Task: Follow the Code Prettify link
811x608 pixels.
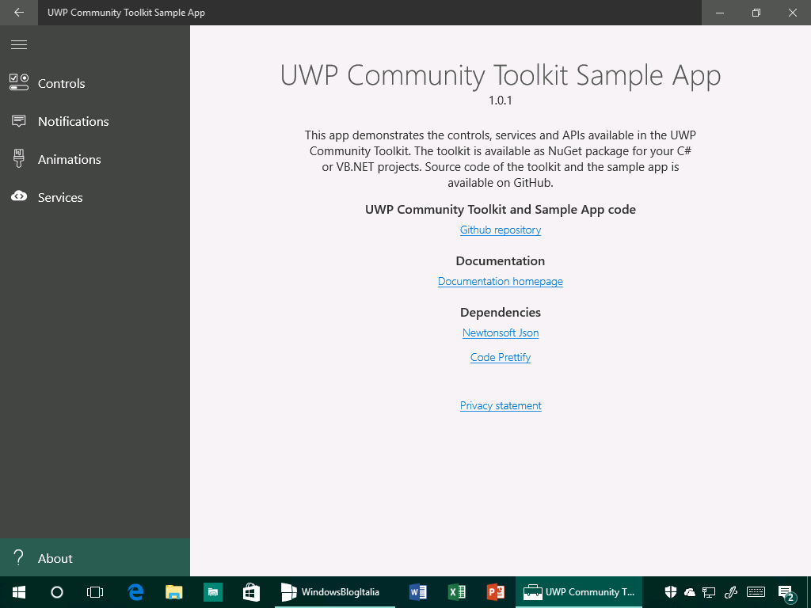Action: coord(501,357)
